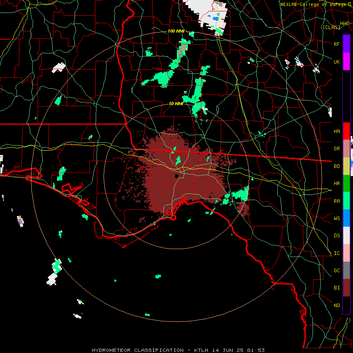Click the Hydrometeor Classification KTLH title caption
This screenshot has width=353, height=353.
pos(178,350)
